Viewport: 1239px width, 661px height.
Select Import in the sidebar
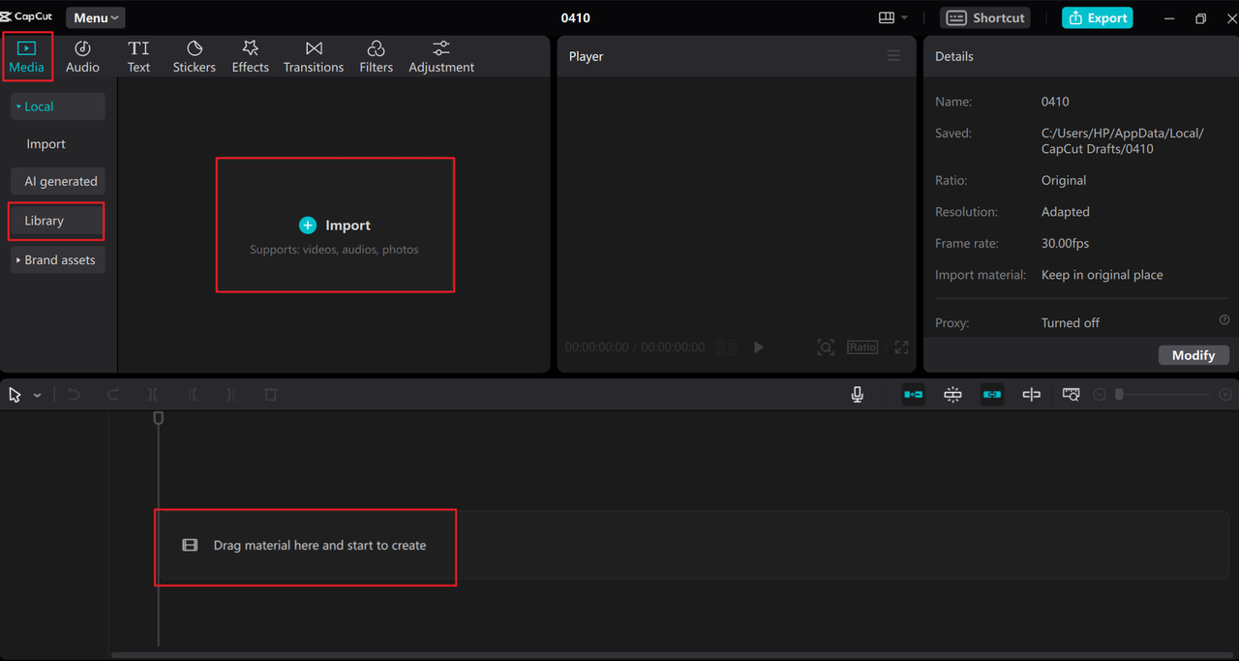tap(45, 144)
